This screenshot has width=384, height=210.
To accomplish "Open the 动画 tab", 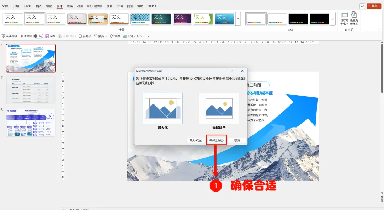I will [x=80, y=6].
